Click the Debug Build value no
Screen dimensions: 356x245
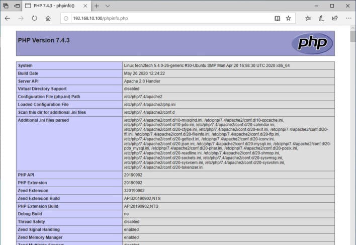point(126,214)
